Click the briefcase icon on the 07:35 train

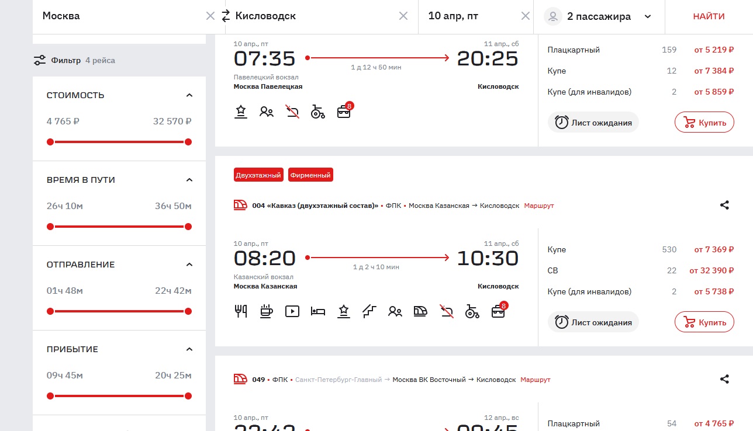pyautogui.click(x=344, y=112)
